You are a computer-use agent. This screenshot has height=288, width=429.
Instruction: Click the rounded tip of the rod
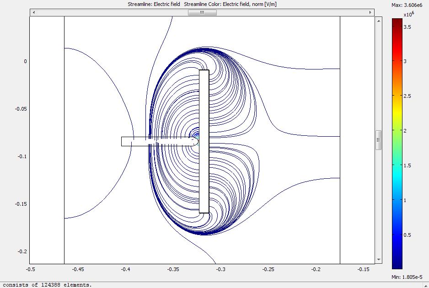click(196, 141)
